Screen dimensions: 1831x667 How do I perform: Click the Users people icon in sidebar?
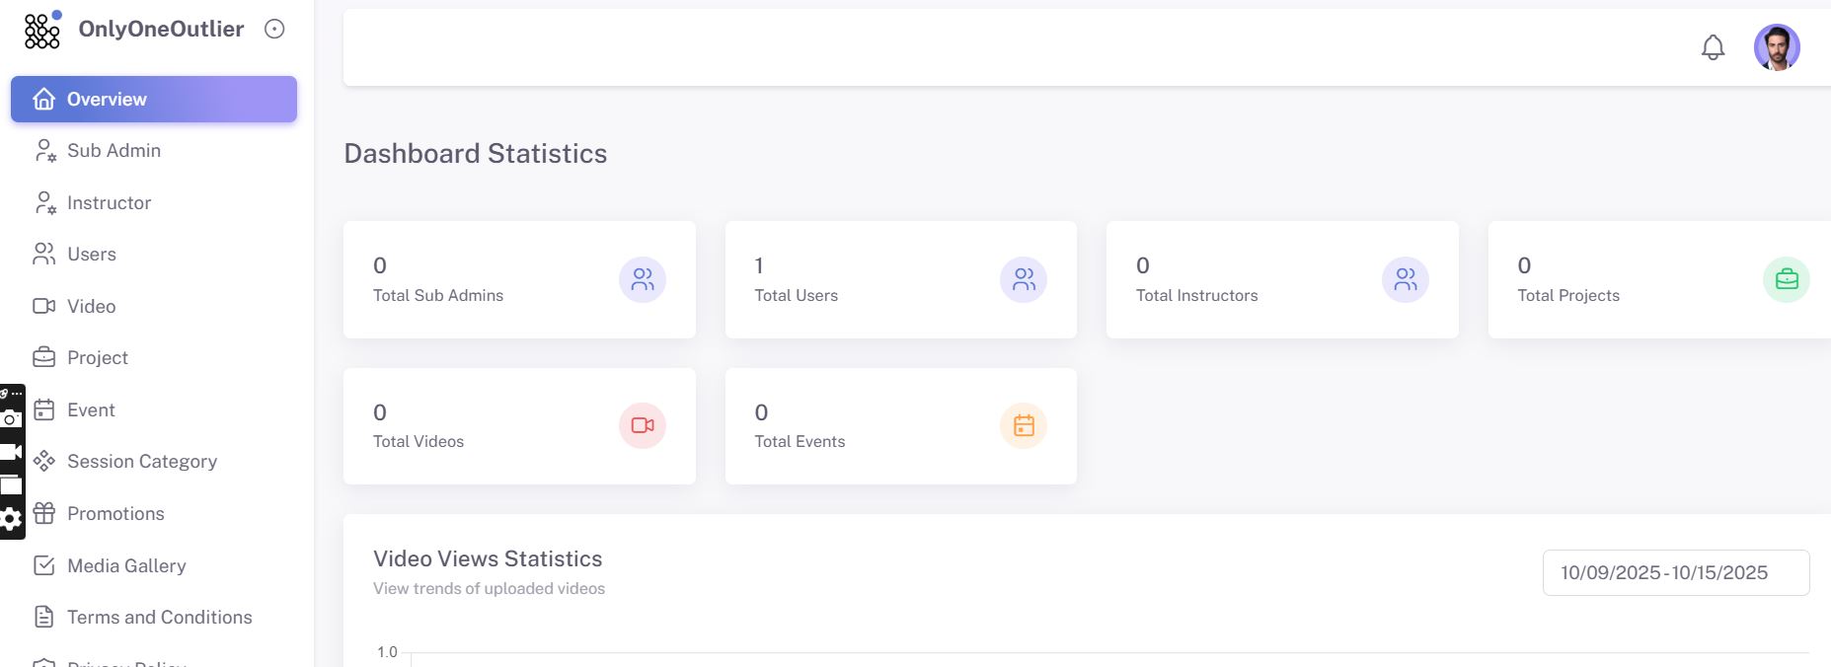44,255
